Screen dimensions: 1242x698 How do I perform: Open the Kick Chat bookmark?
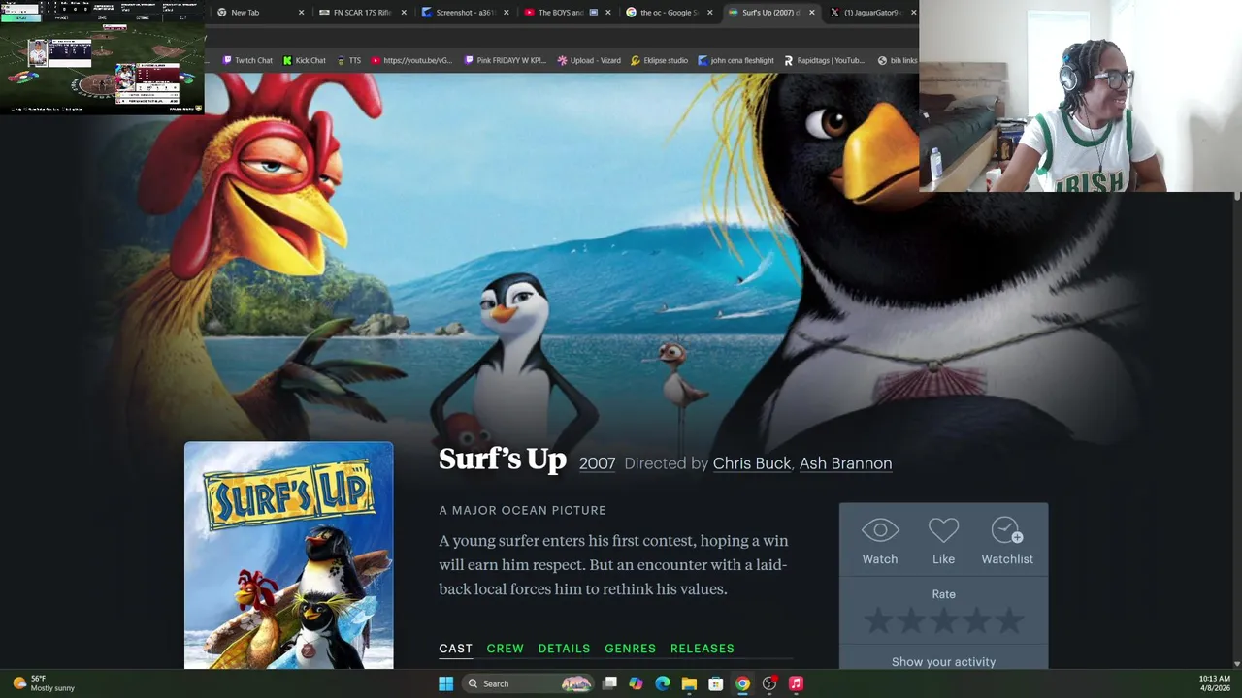point(304,60)
